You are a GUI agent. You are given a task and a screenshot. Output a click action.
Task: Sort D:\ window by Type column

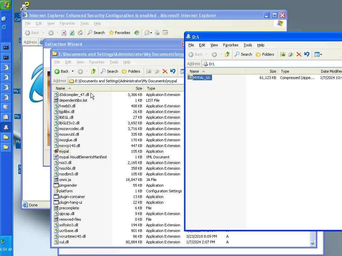pyautogui.click(x=298, y=71)
